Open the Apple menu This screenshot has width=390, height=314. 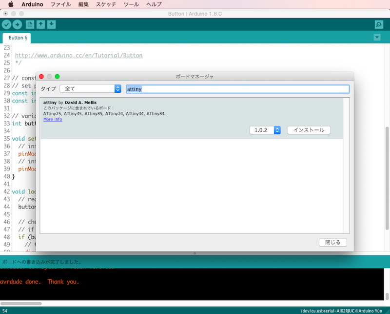pos(11,4)
